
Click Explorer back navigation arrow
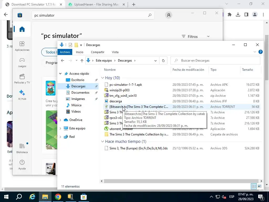pyautogui.click(x=63, y=60)
